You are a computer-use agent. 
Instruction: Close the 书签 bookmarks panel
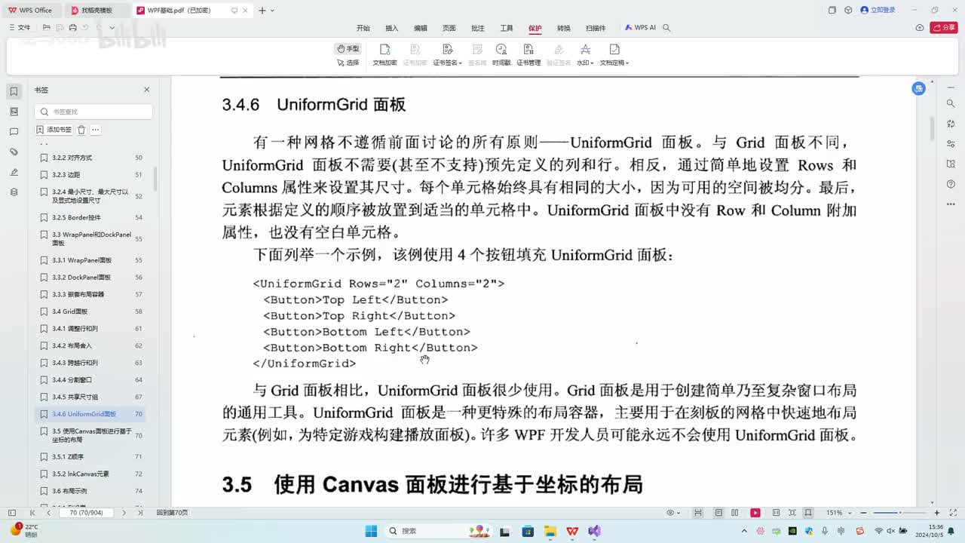pyautogui.click(x=146, y=90)
